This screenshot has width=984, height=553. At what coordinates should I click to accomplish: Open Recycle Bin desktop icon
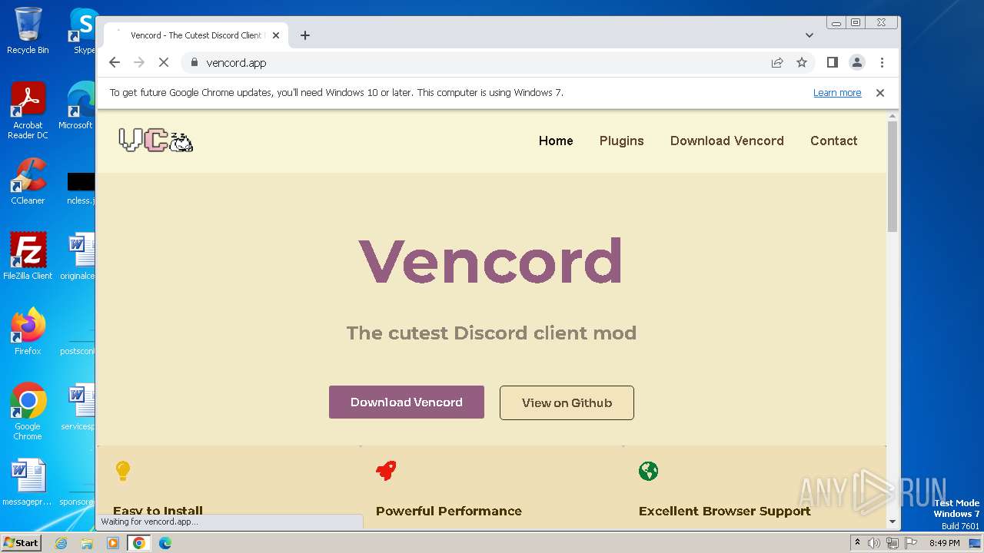pos(28,31)
